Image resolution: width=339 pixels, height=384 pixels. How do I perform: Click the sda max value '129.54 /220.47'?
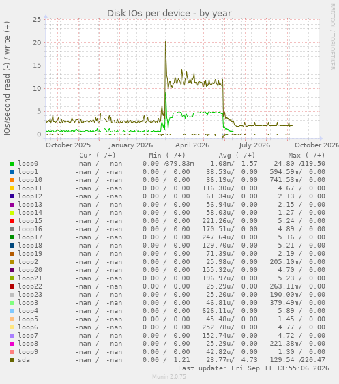(x=297, y=360)
